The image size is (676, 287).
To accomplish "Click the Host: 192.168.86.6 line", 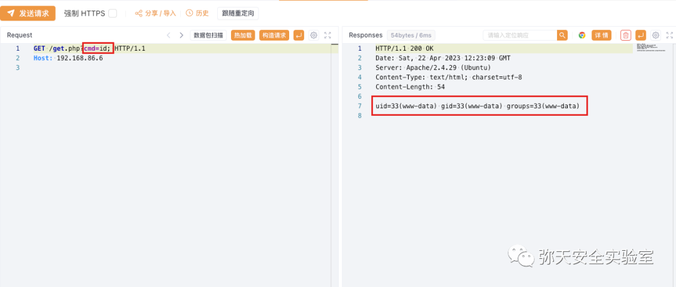I will coord(68,58).
